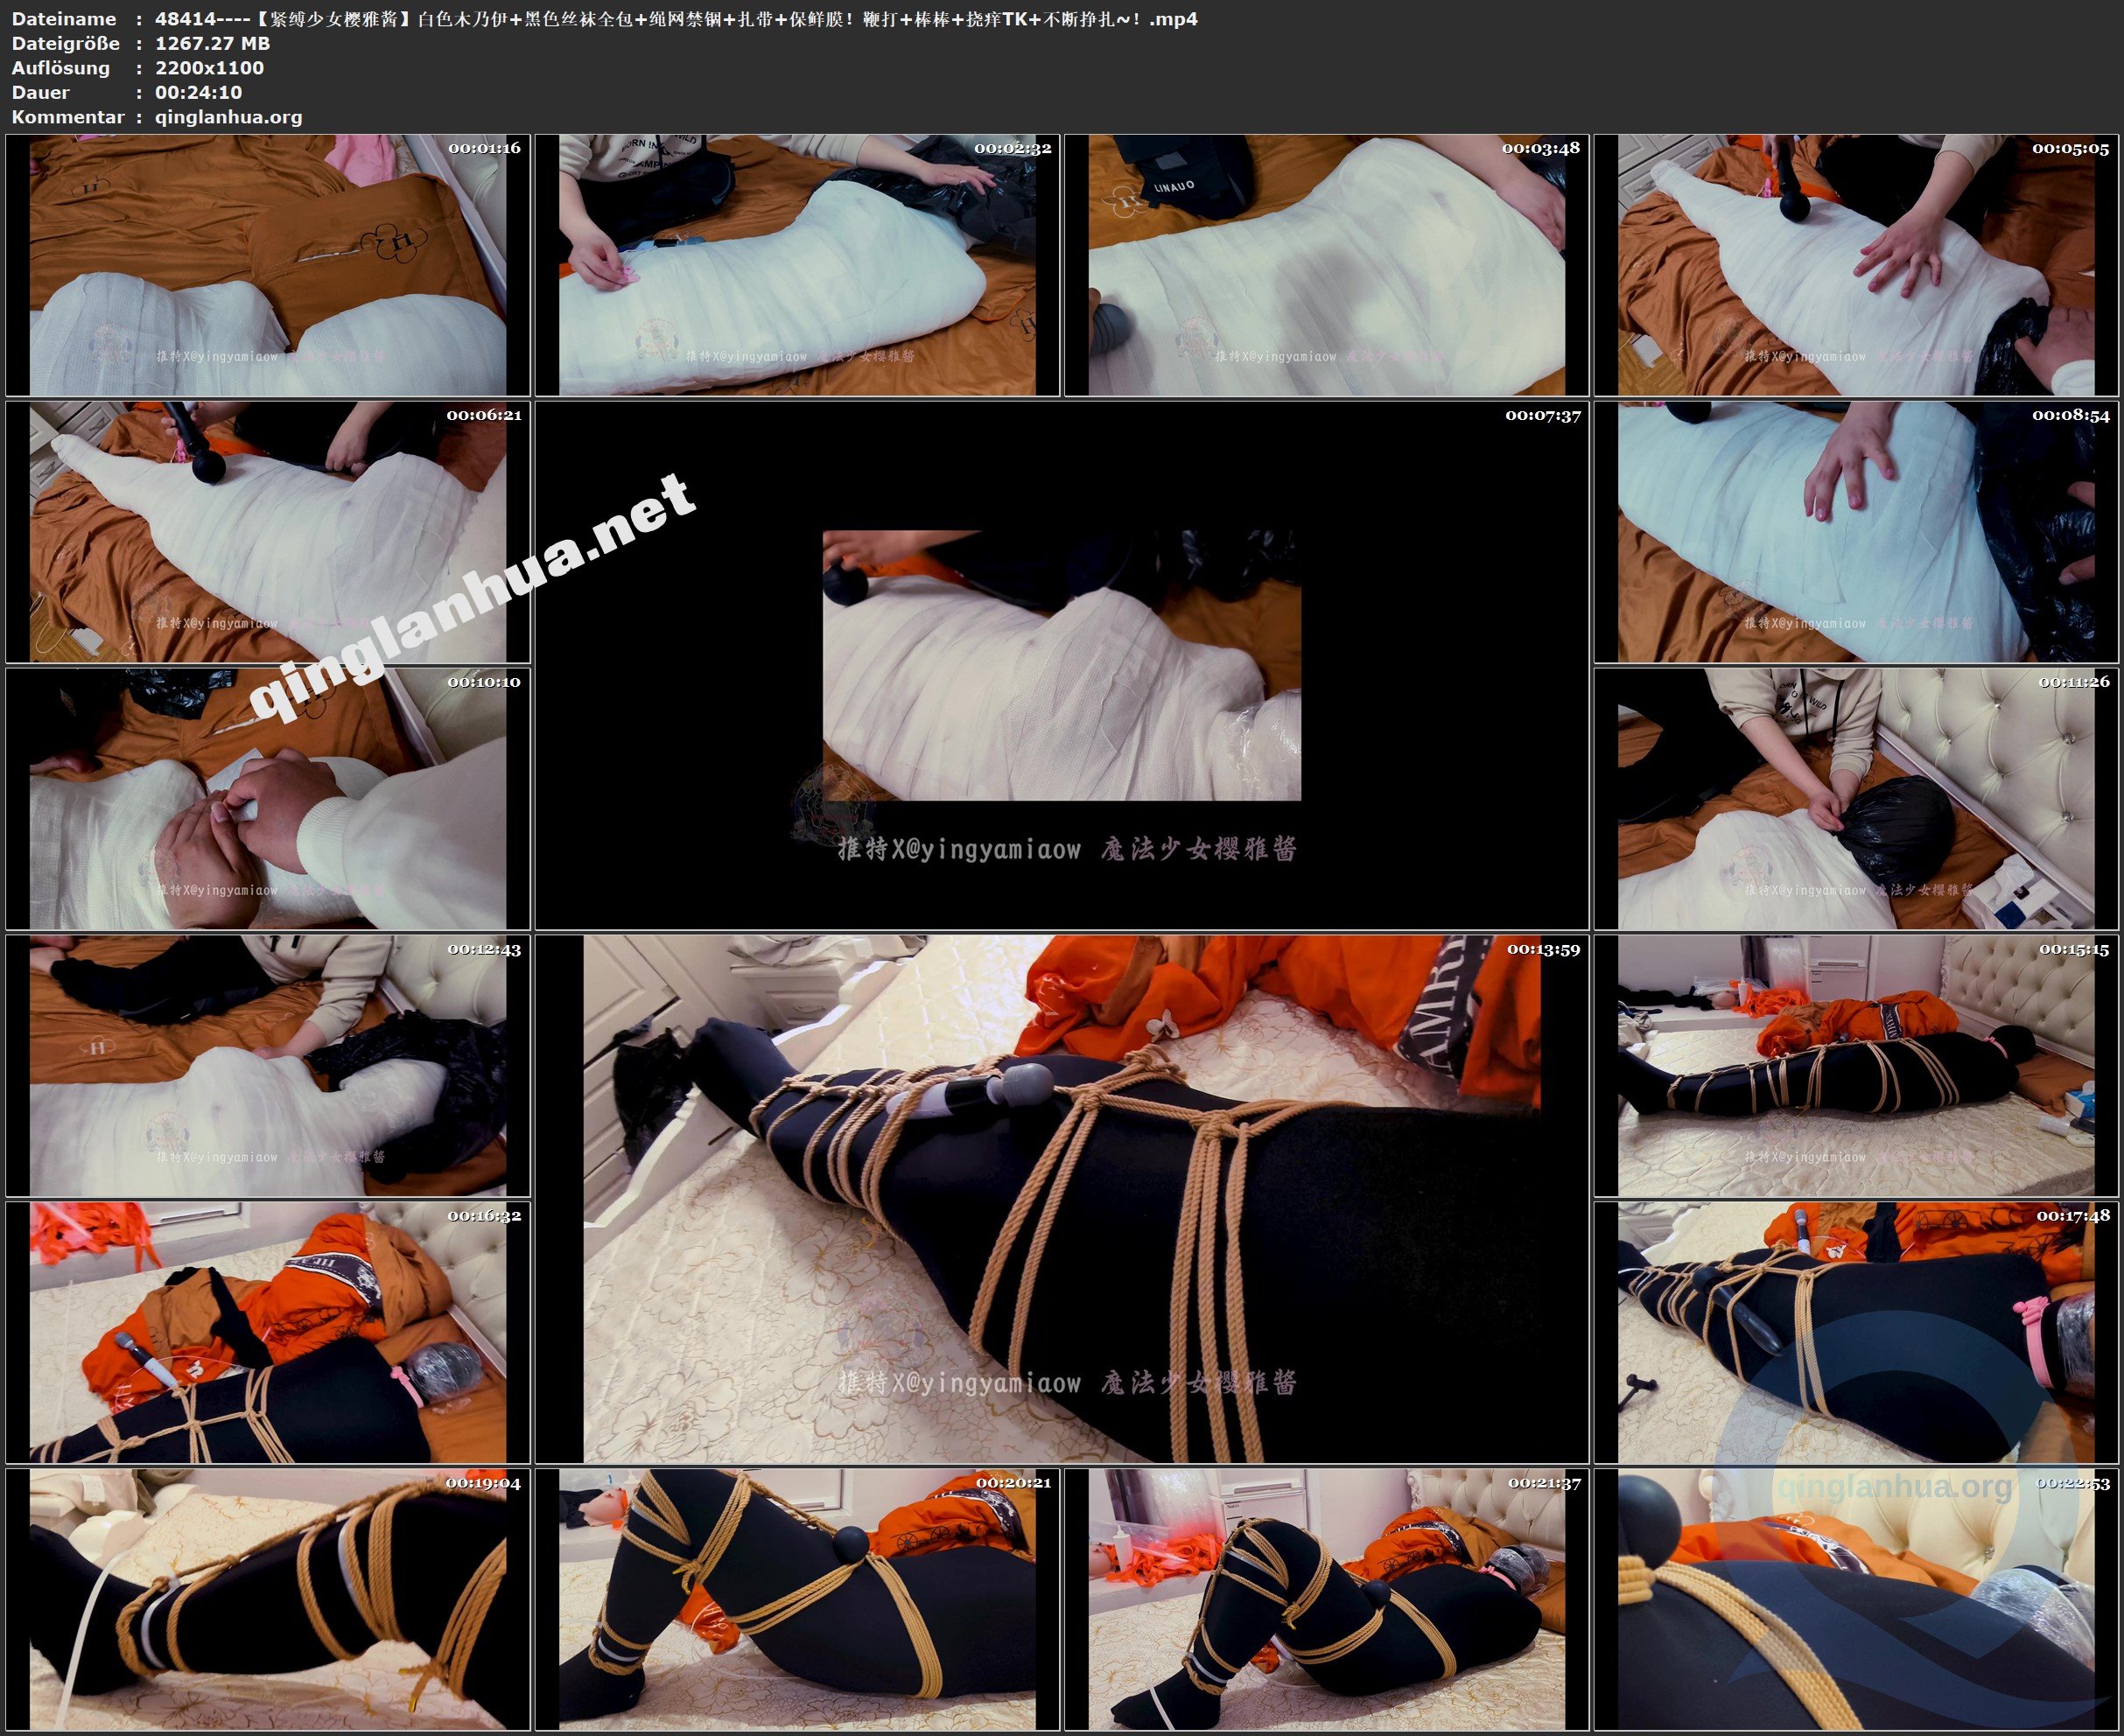Open the frame stamped 00:06:21
Image resolution: width=2124 pixels, height=1736 pixels.
(268, 532)
